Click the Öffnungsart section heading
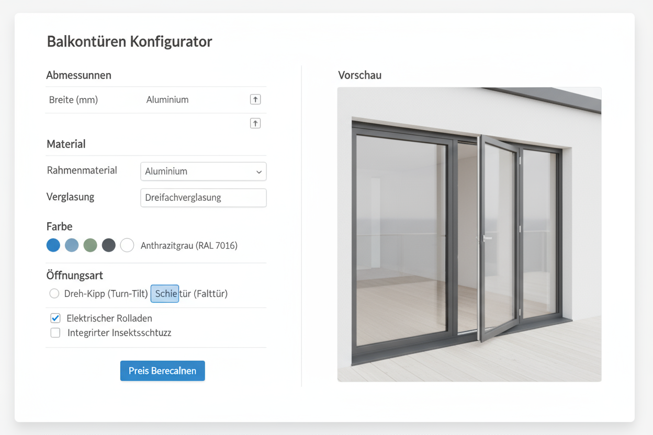Image resolution: width=653 pixels, height=435 pixels. point(75,276)
